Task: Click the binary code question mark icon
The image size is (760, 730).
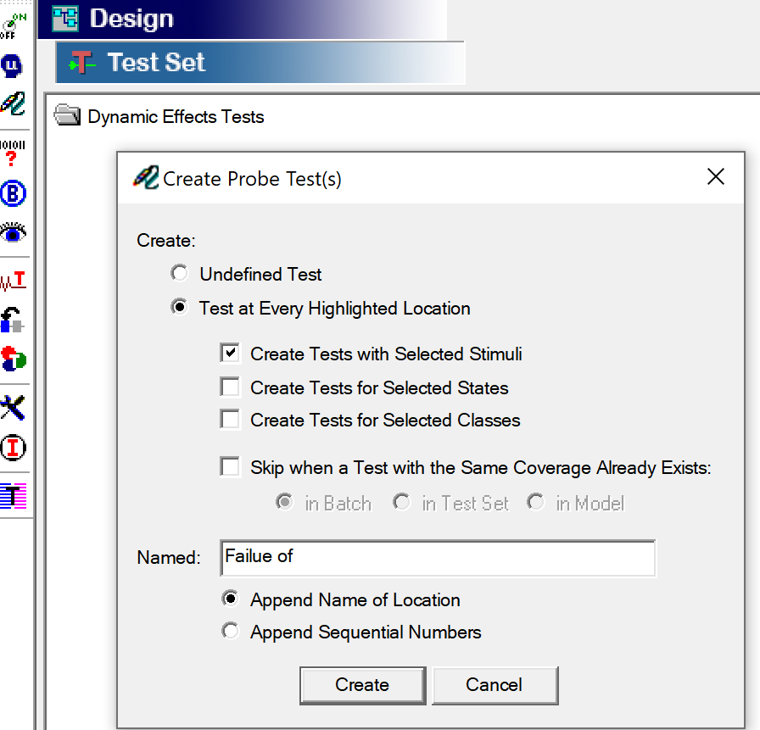Action: (14, 153)
